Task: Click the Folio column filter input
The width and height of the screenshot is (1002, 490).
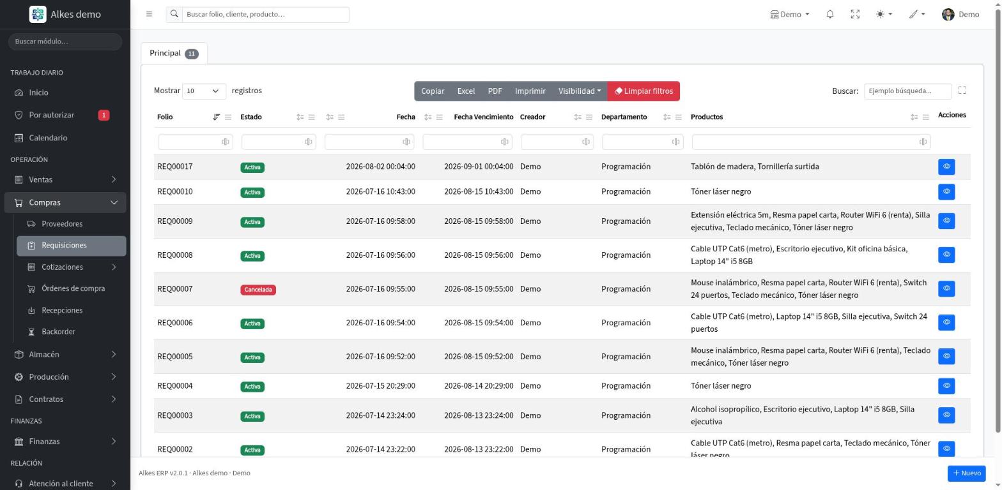Action: click(x=195, y=142)
